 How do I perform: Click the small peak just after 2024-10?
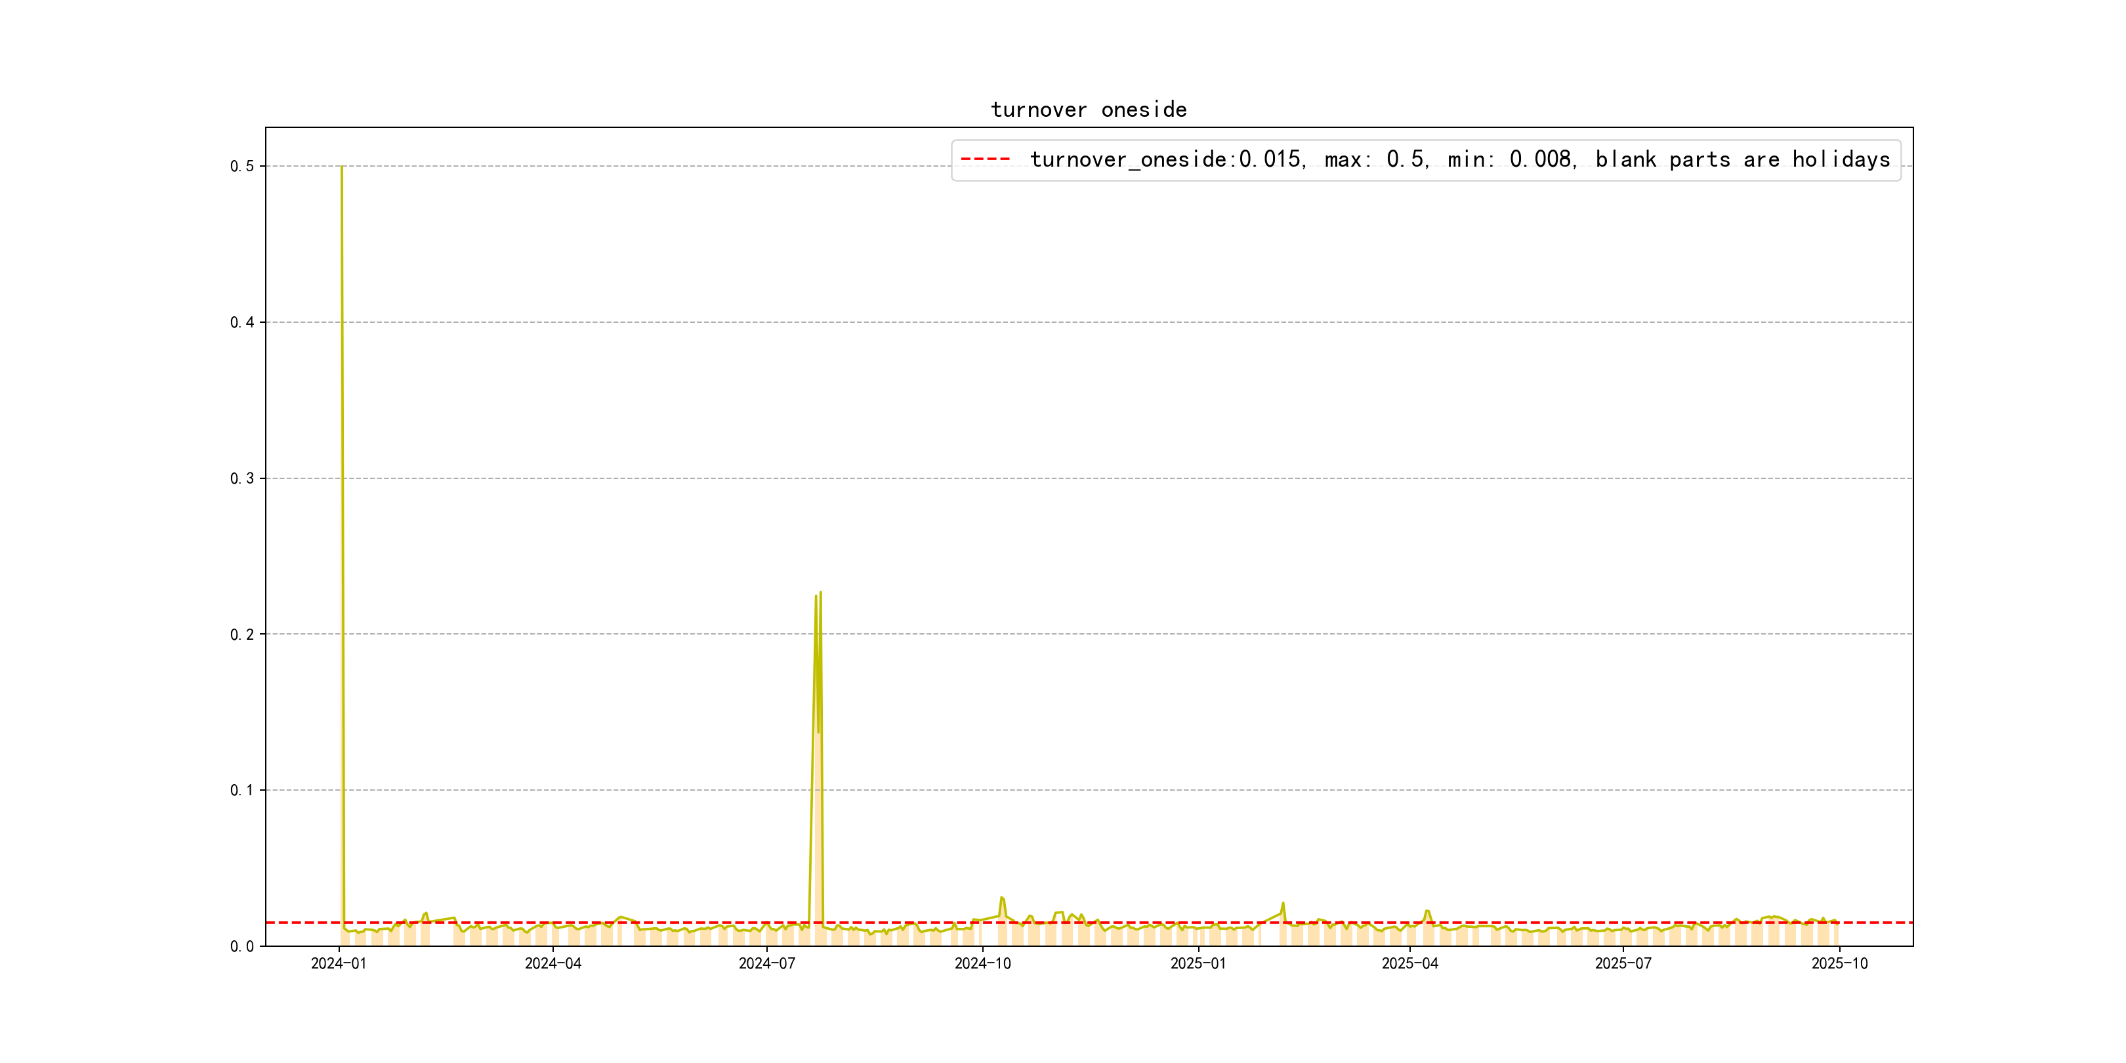[x=1001, y=898]
